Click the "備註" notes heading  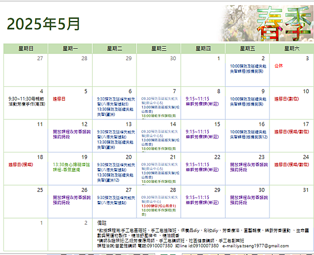(102, 223)
